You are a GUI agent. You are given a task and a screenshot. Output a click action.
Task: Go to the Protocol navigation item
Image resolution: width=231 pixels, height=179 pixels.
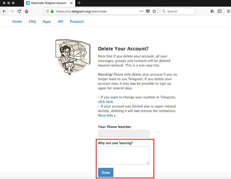tap(77, 21)
